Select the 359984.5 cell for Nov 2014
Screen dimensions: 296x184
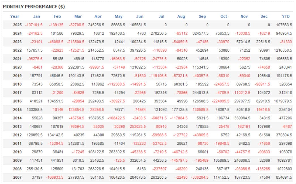pyautogui.click(x=242, y=118)
